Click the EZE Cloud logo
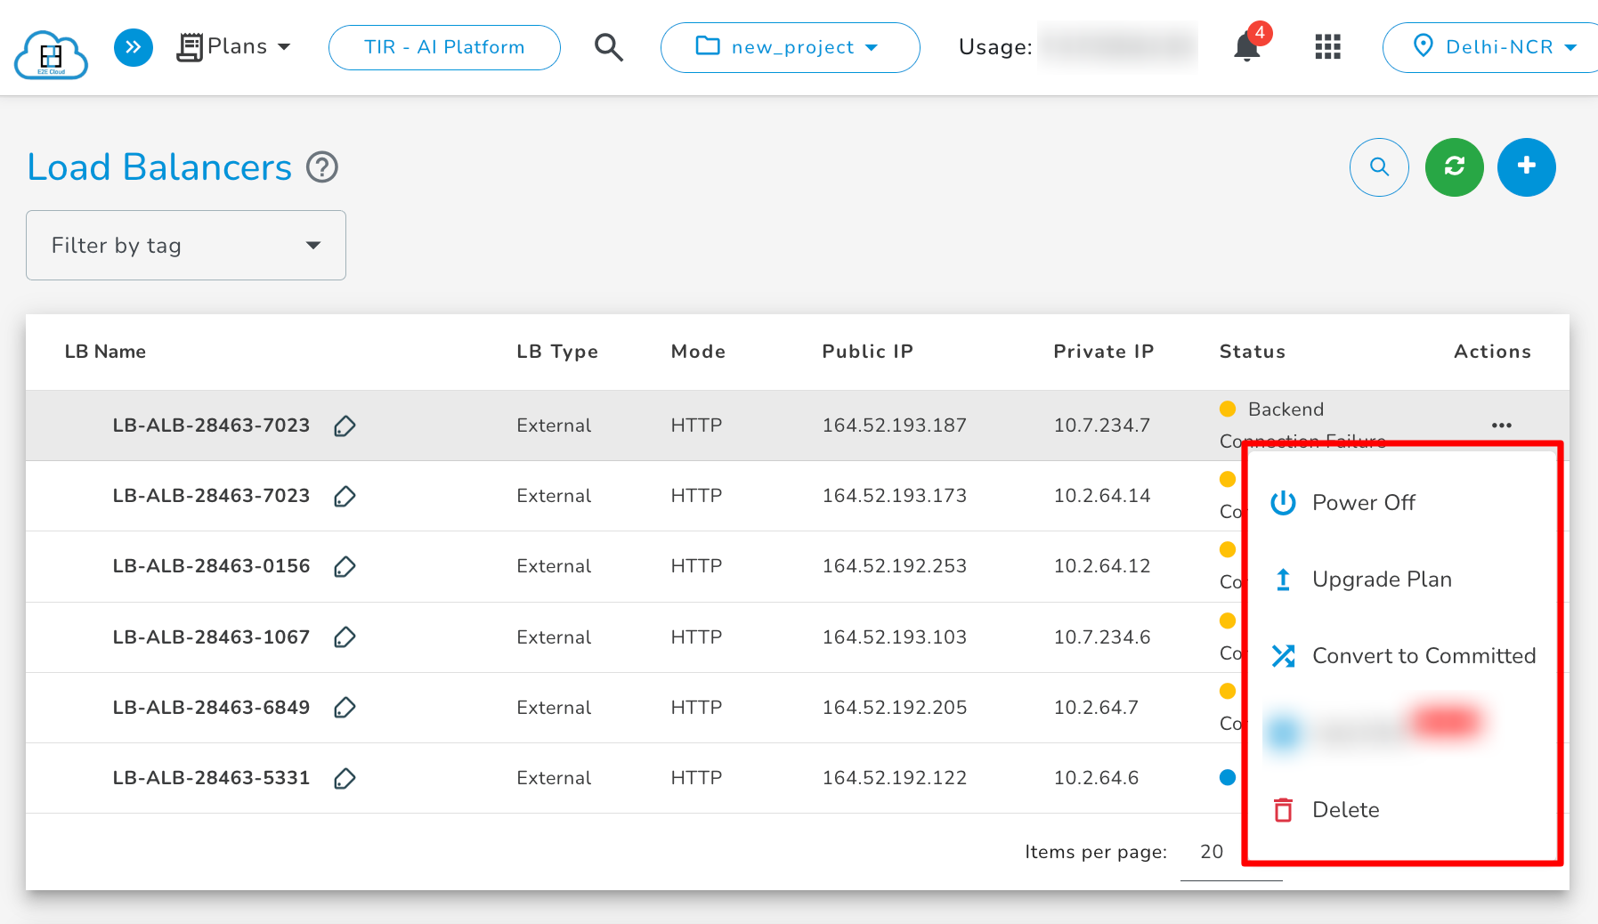 [x=51, y=53]
